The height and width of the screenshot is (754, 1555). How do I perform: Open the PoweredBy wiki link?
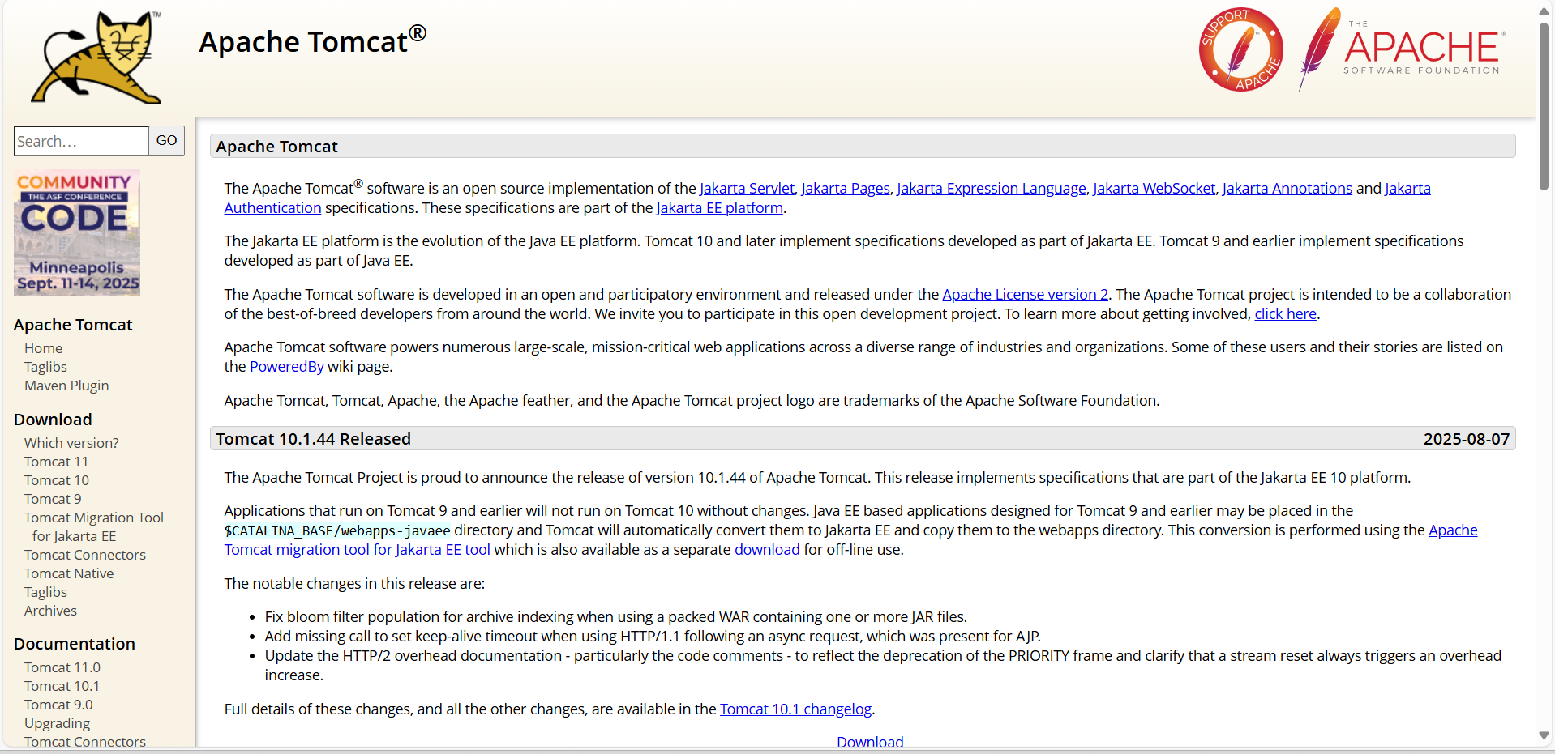tap(286, 366)
